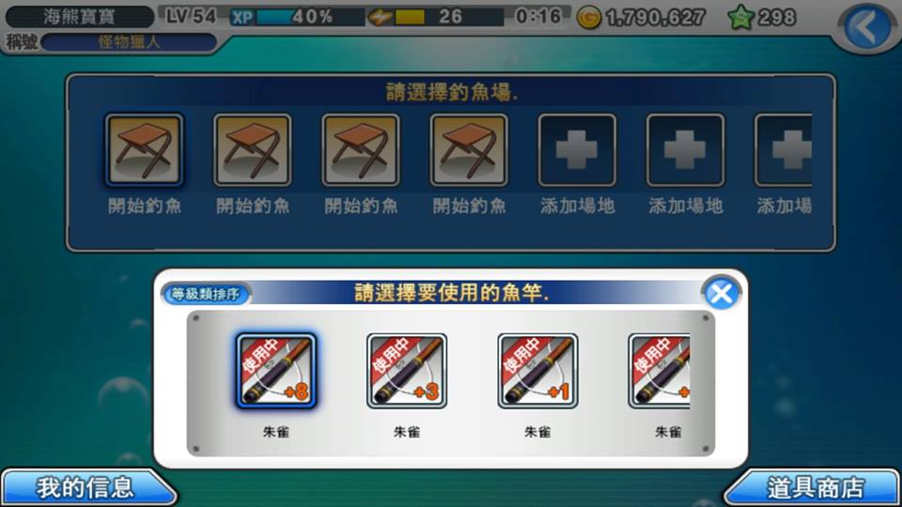Add a venue with first plus slot

point(577,150)
